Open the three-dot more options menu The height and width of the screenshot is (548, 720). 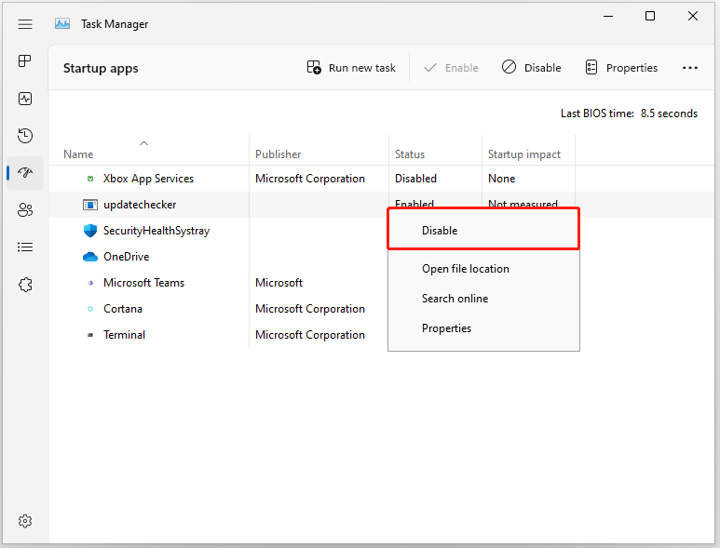(690, 68)
